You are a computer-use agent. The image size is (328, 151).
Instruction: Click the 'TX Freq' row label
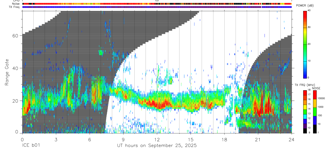point(14,7)
